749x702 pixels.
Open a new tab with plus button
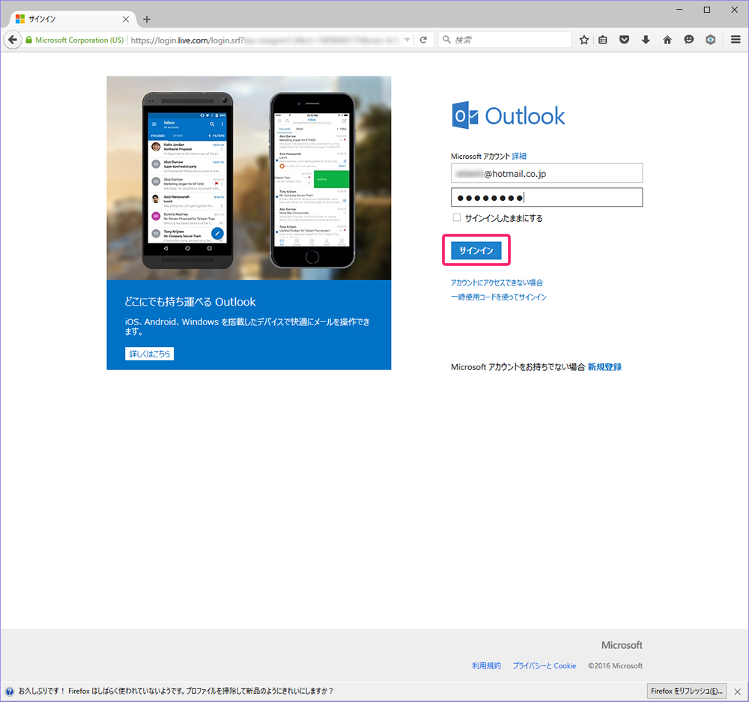coord(147,19)
